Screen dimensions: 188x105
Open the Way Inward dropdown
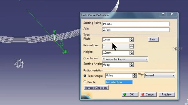(160, 75)
